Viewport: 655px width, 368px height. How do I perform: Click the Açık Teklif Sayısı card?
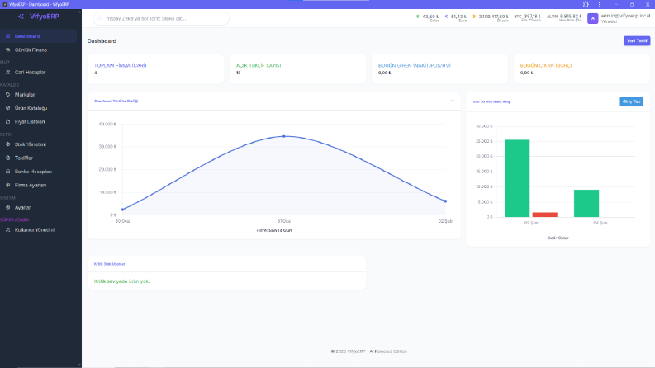click(298, 68)
